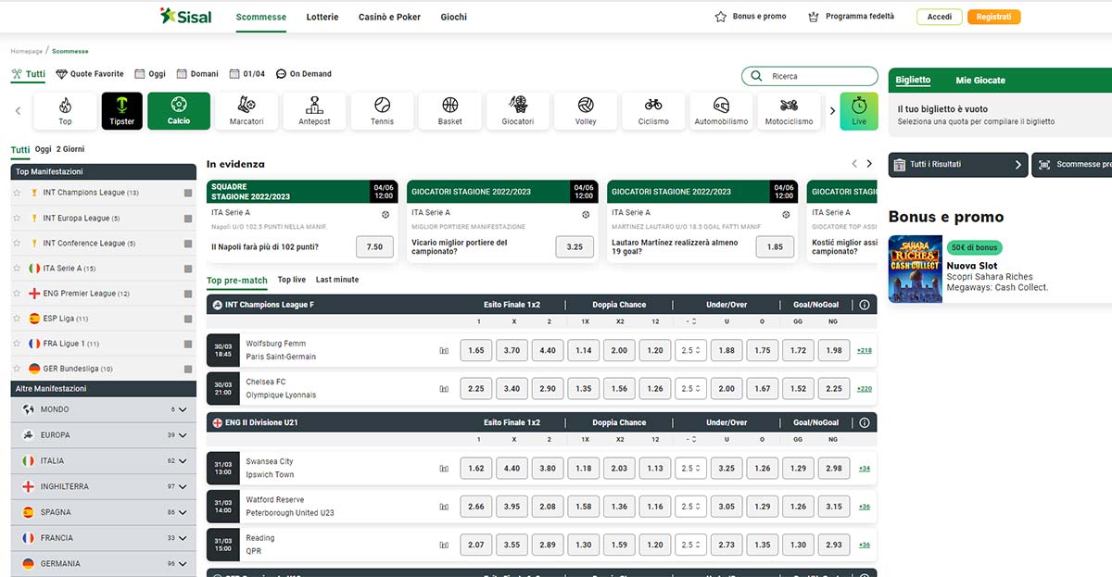Click the Registrati button
The height and width of the screenshot is (577, 1112).
click(x=993, y=17)
